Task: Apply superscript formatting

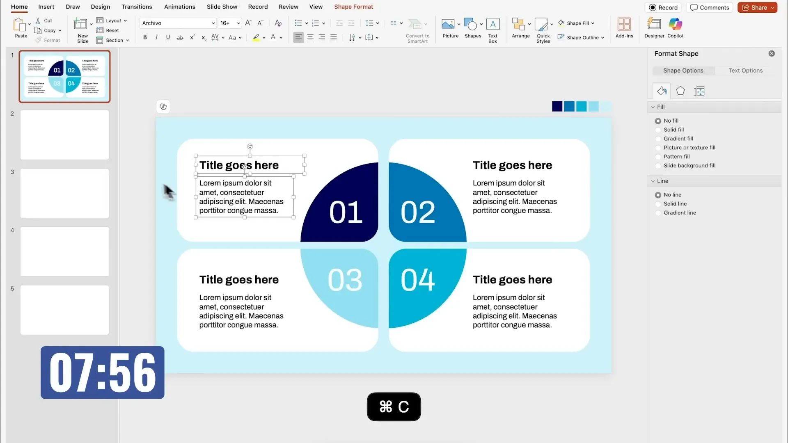Action: pos(192,37)
